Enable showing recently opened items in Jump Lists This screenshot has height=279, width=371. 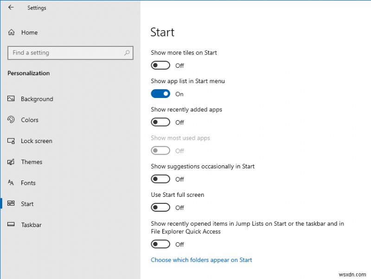click(x=160, y=244)
